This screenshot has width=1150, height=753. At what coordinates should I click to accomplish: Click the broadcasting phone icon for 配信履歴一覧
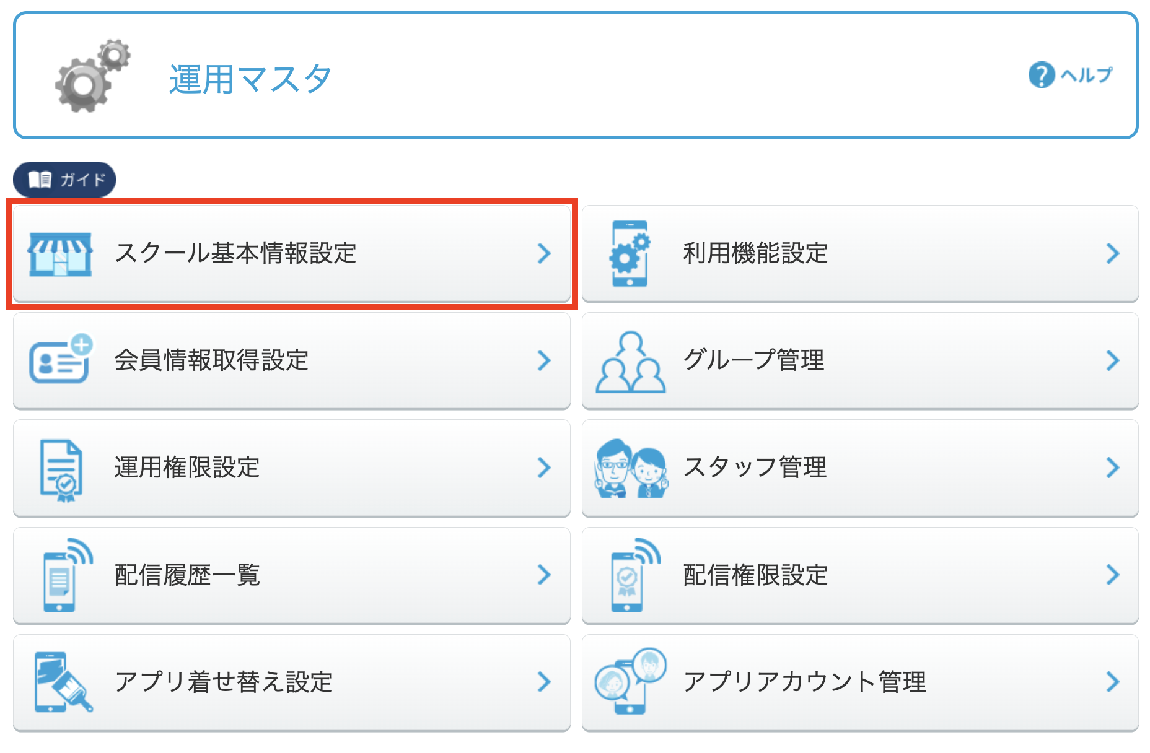coord(61,575)
